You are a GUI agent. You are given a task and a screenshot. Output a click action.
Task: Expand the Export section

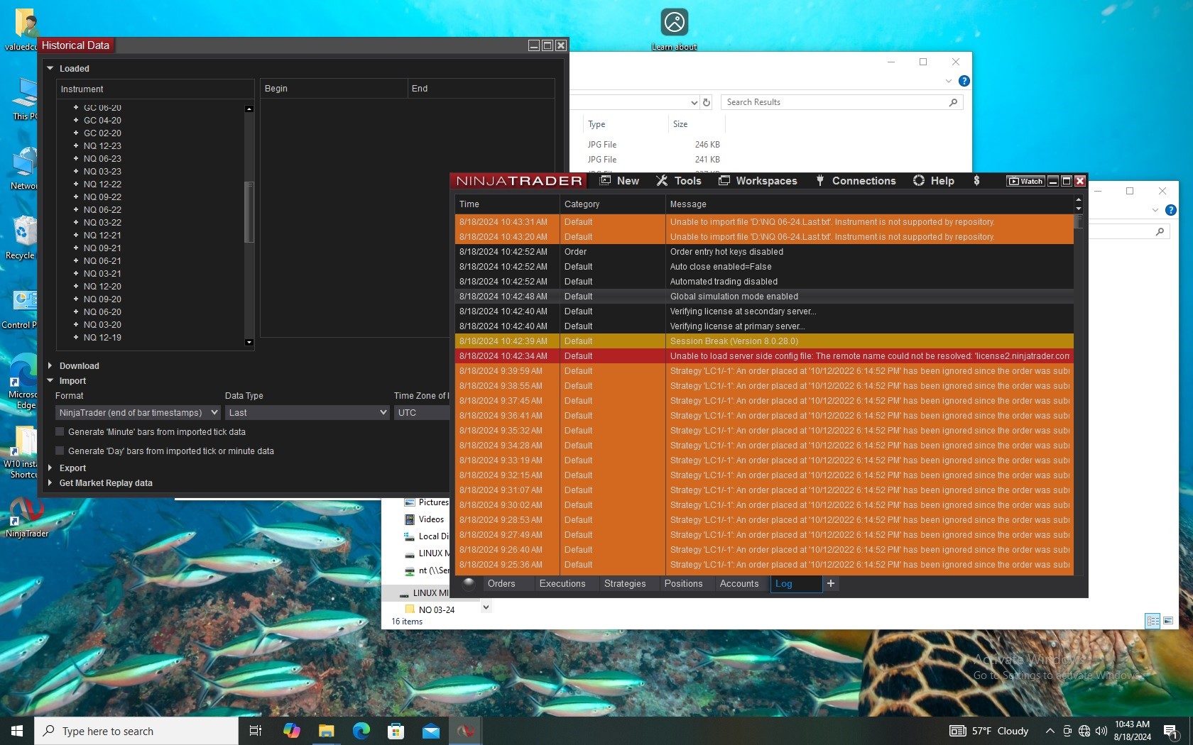[x=50, y=468]
